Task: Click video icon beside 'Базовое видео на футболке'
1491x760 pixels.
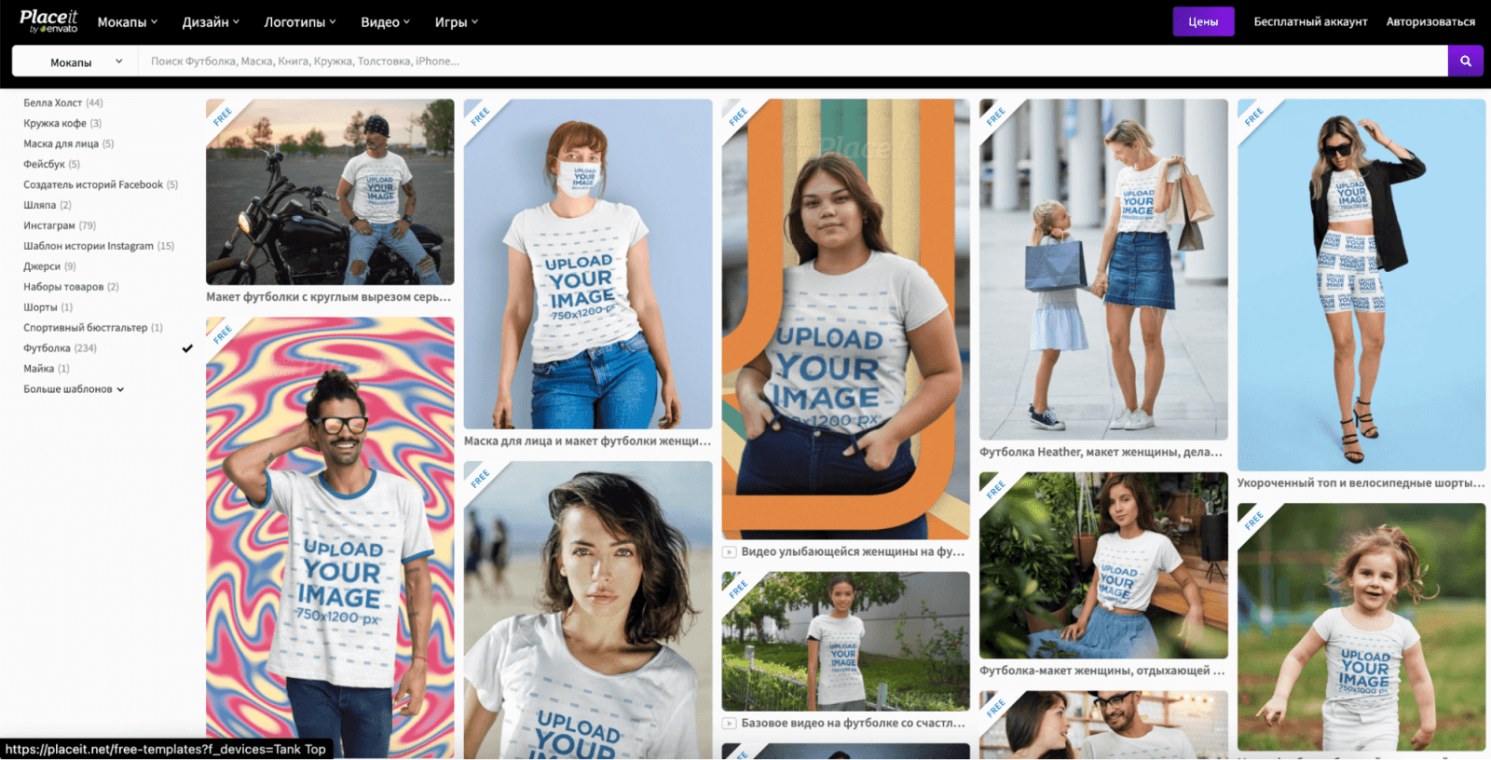Action: point(730,724)
